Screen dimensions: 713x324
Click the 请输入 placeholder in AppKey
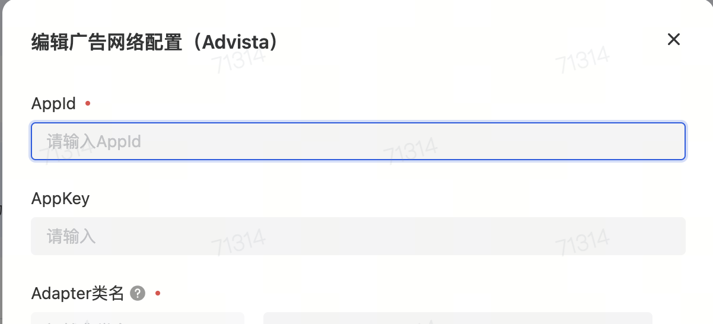[x=71, y=237]
